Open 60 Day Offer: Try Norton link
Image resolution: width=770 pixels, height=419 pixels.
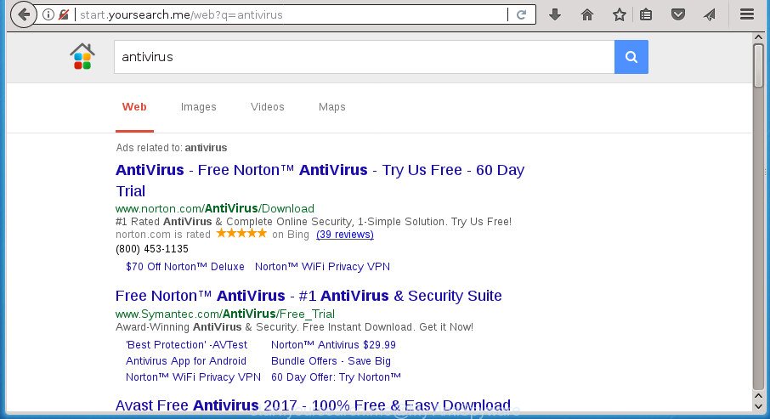[336, 377]
